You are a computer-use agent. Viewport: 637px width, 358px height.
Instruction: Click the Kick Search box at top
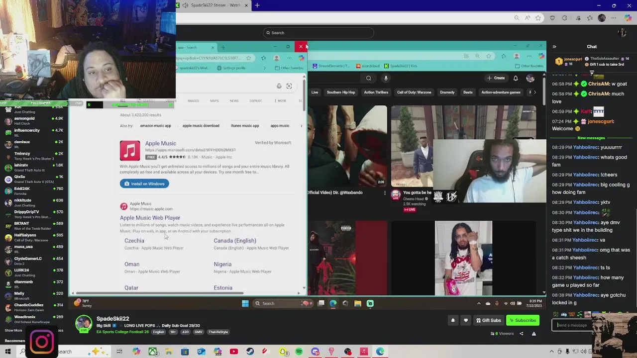(x=318, y=33)
